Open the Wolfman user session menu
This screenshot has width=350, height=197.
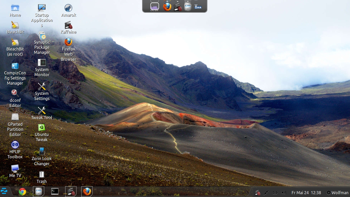(x=337, y=193)
